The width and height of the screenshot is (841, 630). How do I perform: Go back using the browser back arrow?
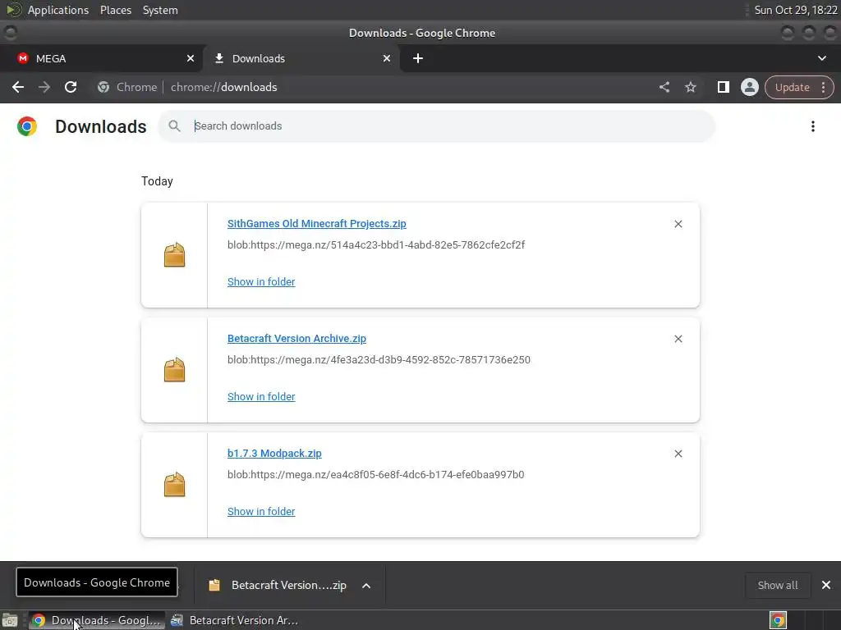click(x=18, y=87)
